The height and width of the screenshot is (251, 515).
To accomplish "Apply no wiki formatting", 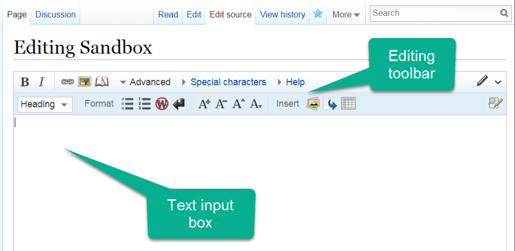I will click(162, 104).
